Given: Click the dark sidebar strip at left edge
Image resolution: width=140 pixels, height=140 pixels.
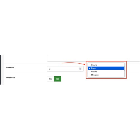Looking at the screenshot, I should tap(0, 70).
